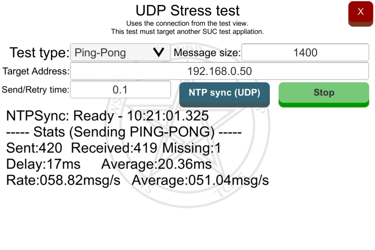This screenshot has height=250, width=375.
Task: Expand dropdown using the chevron arrow
Action: (159, 52)
